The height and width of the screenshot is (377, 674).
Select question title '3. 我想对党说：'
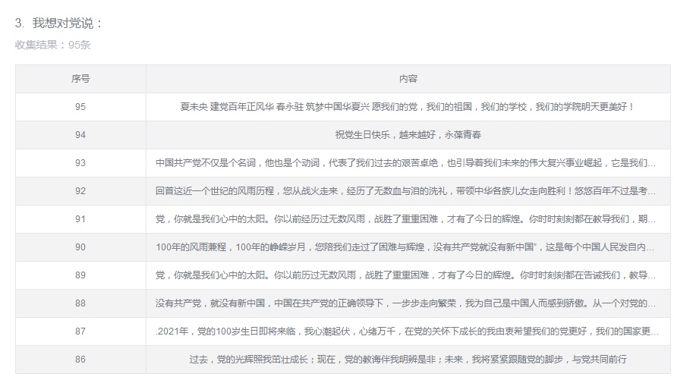coord(58,24)
